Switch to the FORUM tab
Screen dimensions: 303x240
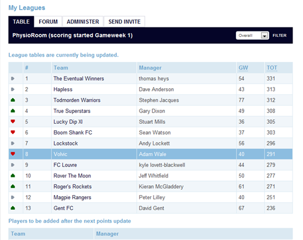coord(48,22)
